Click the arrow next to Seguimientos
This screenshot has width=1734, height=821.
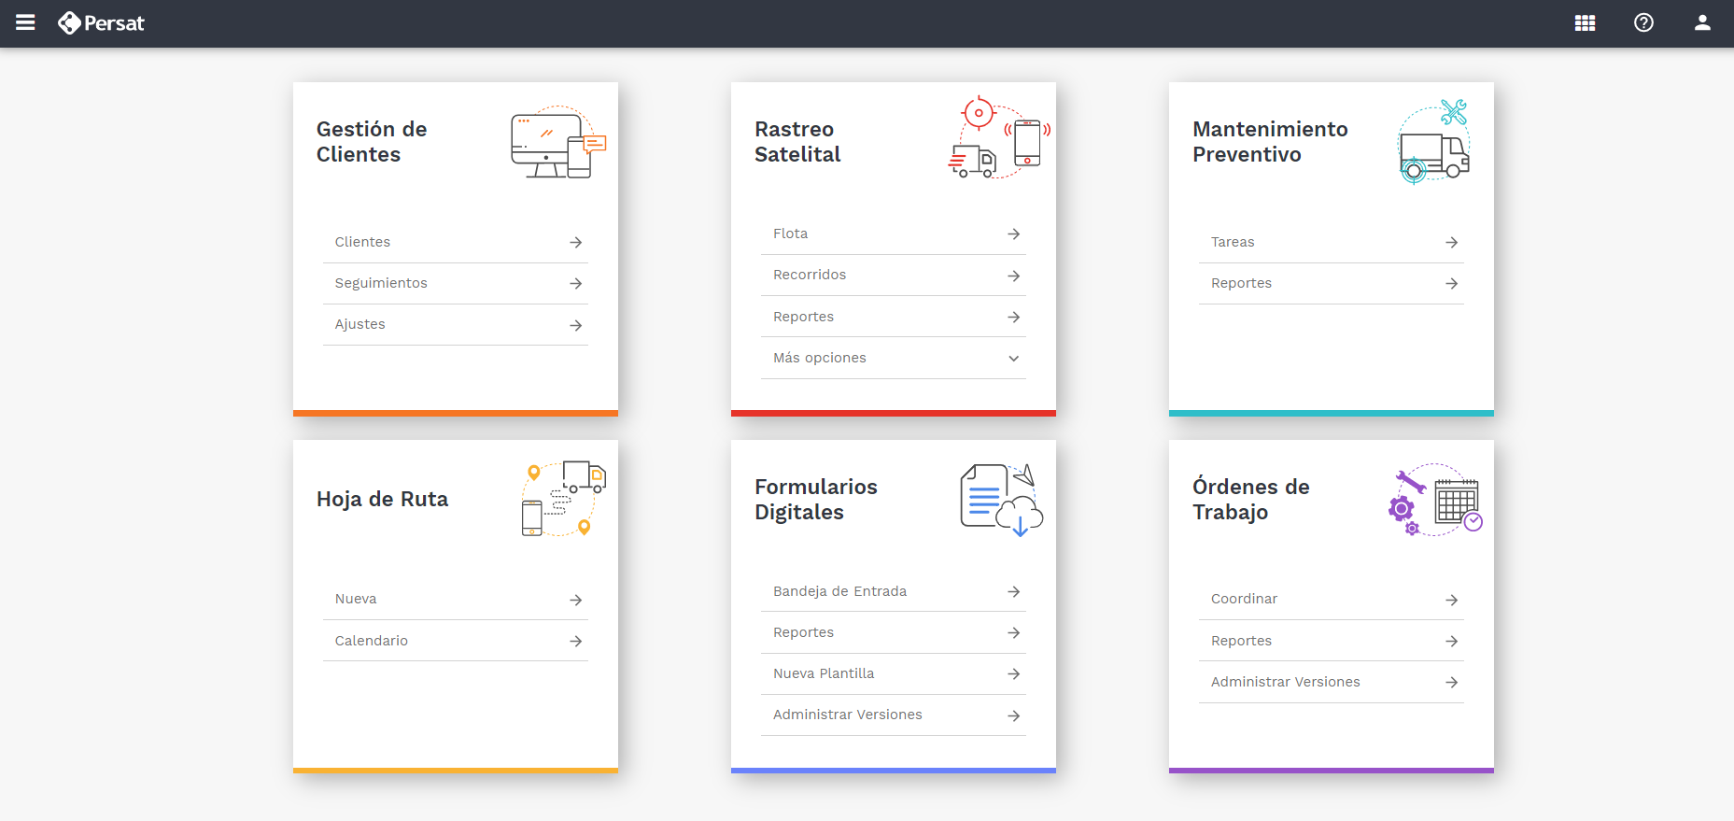pyautogui.click(x=576, y=283)
